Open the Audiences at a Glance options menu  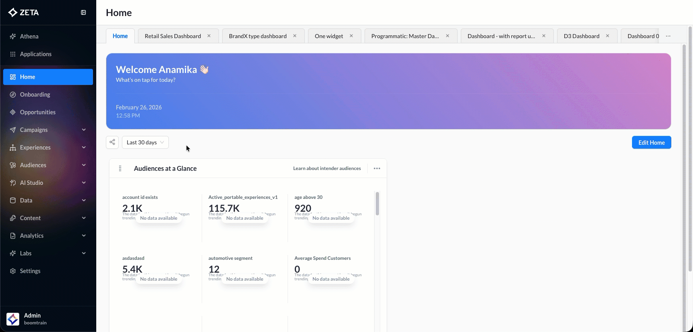[377, 168]
